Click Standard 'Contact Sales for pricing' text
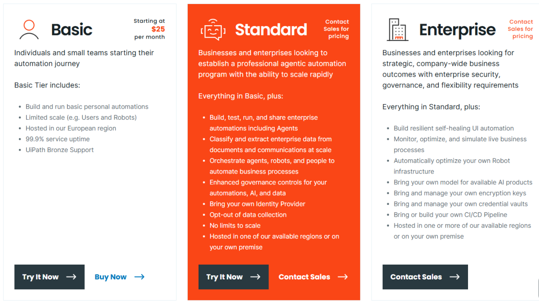This screenshot has width=539, height=305. [x=336, y=29]
